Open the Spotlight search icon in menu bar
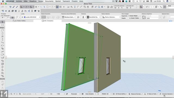 [164, 1]
